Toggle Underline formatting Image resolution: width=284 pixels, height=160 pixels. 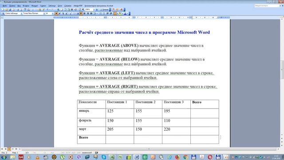pyautogui.click(x=63, y=13)
